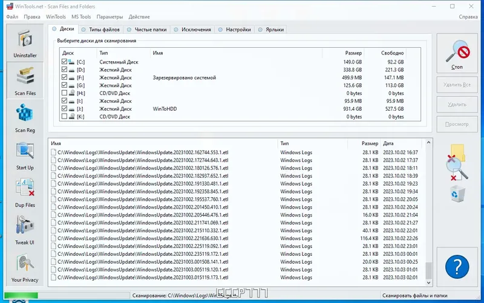
Task: Click the WinToHDD drive name
Action: point(165,109)
